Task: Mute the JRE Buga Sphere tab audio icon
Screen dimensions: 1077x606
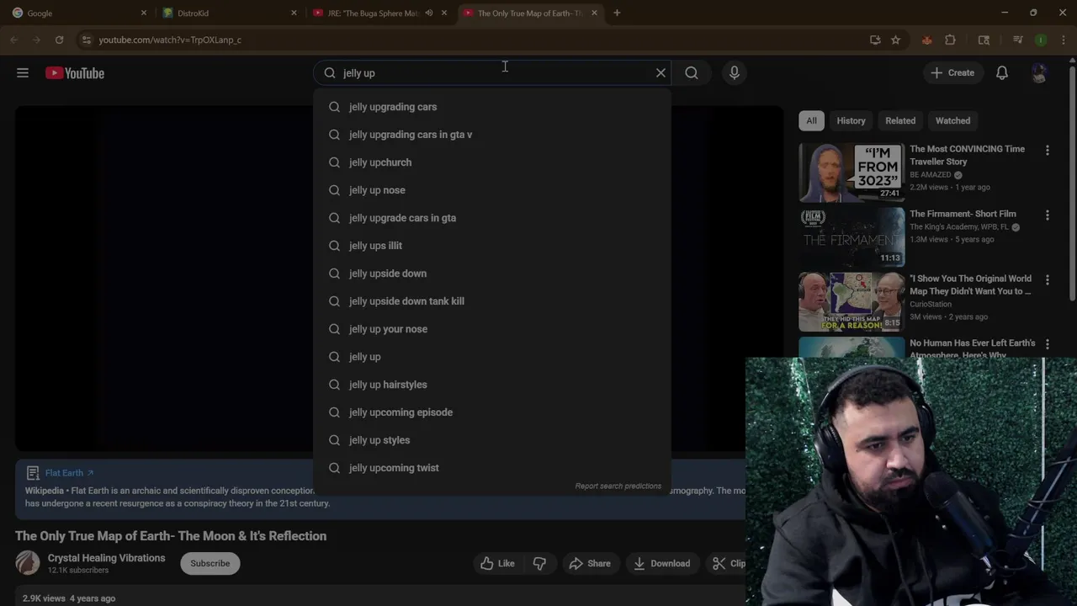Action: 429,13
